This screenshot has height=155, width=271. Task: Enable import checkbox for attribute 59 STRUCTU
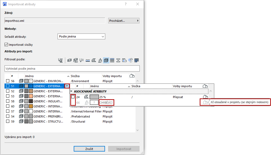(8, 121)
